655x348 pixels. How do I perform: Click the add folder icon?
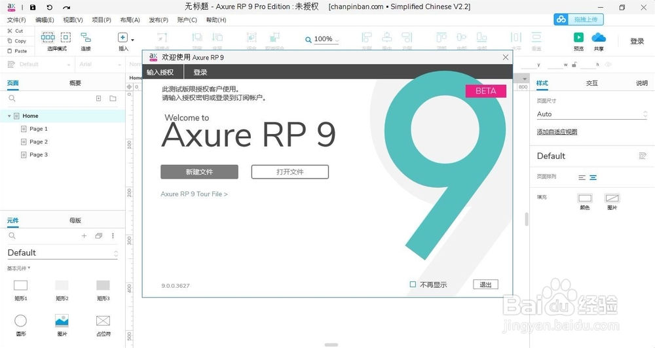click(113, 99)
